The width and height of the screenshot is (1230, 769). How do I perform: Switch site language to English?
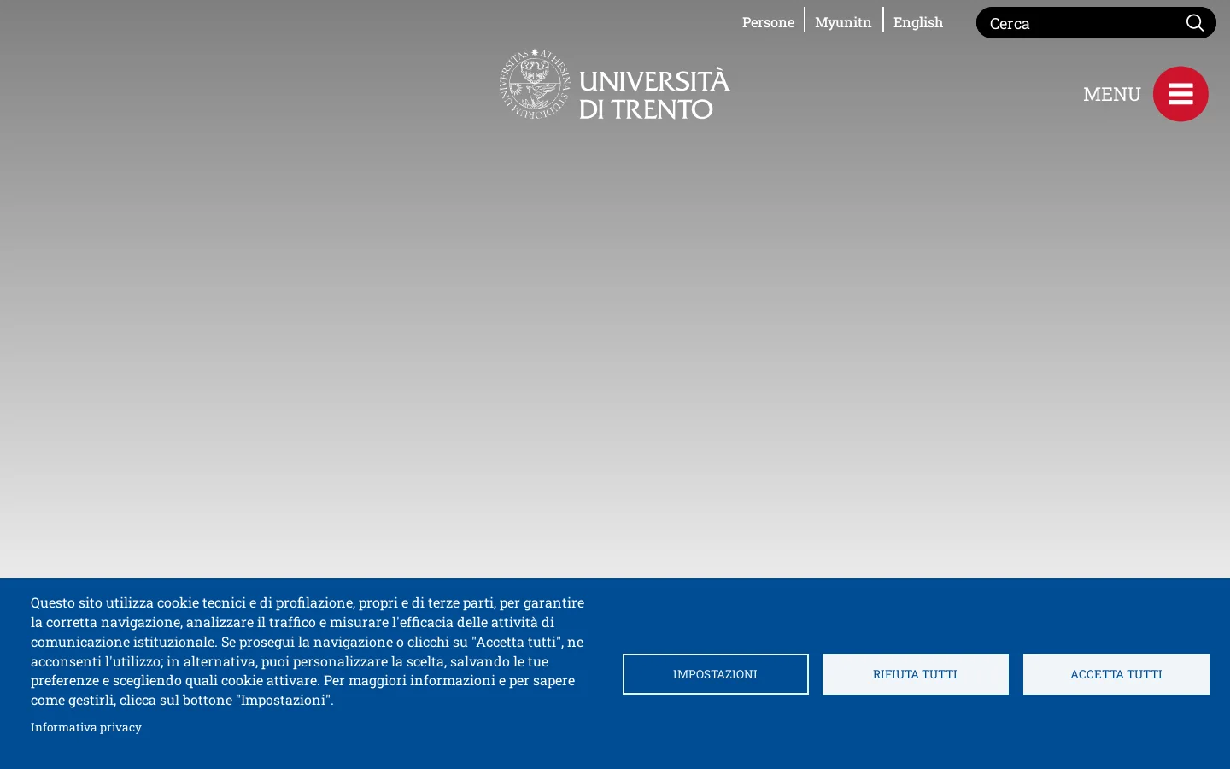pos(918,22)
